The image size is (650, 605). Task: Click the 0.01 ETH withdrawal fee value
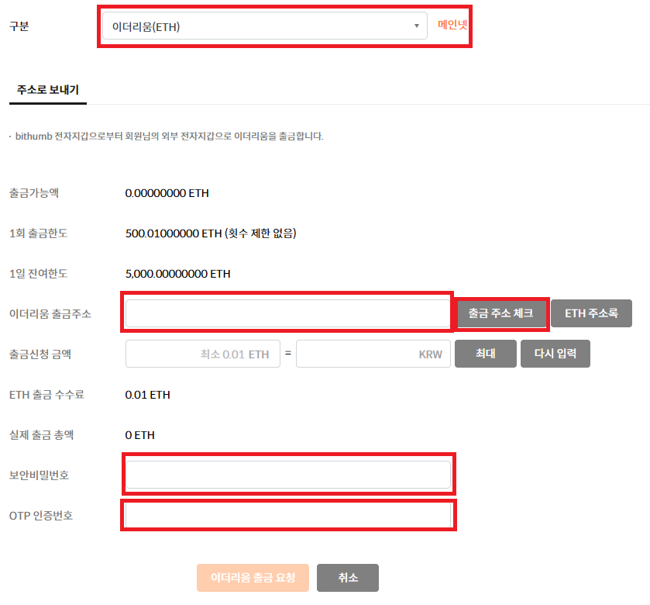click(147, 395)
